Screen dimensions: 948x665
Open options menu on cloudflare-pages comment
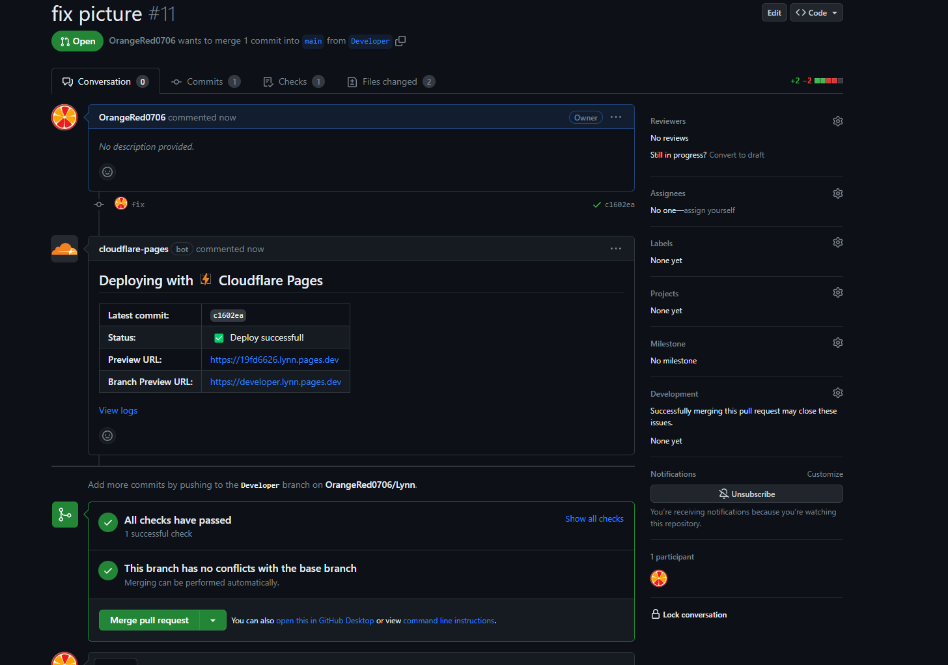(x=615, y=249)
